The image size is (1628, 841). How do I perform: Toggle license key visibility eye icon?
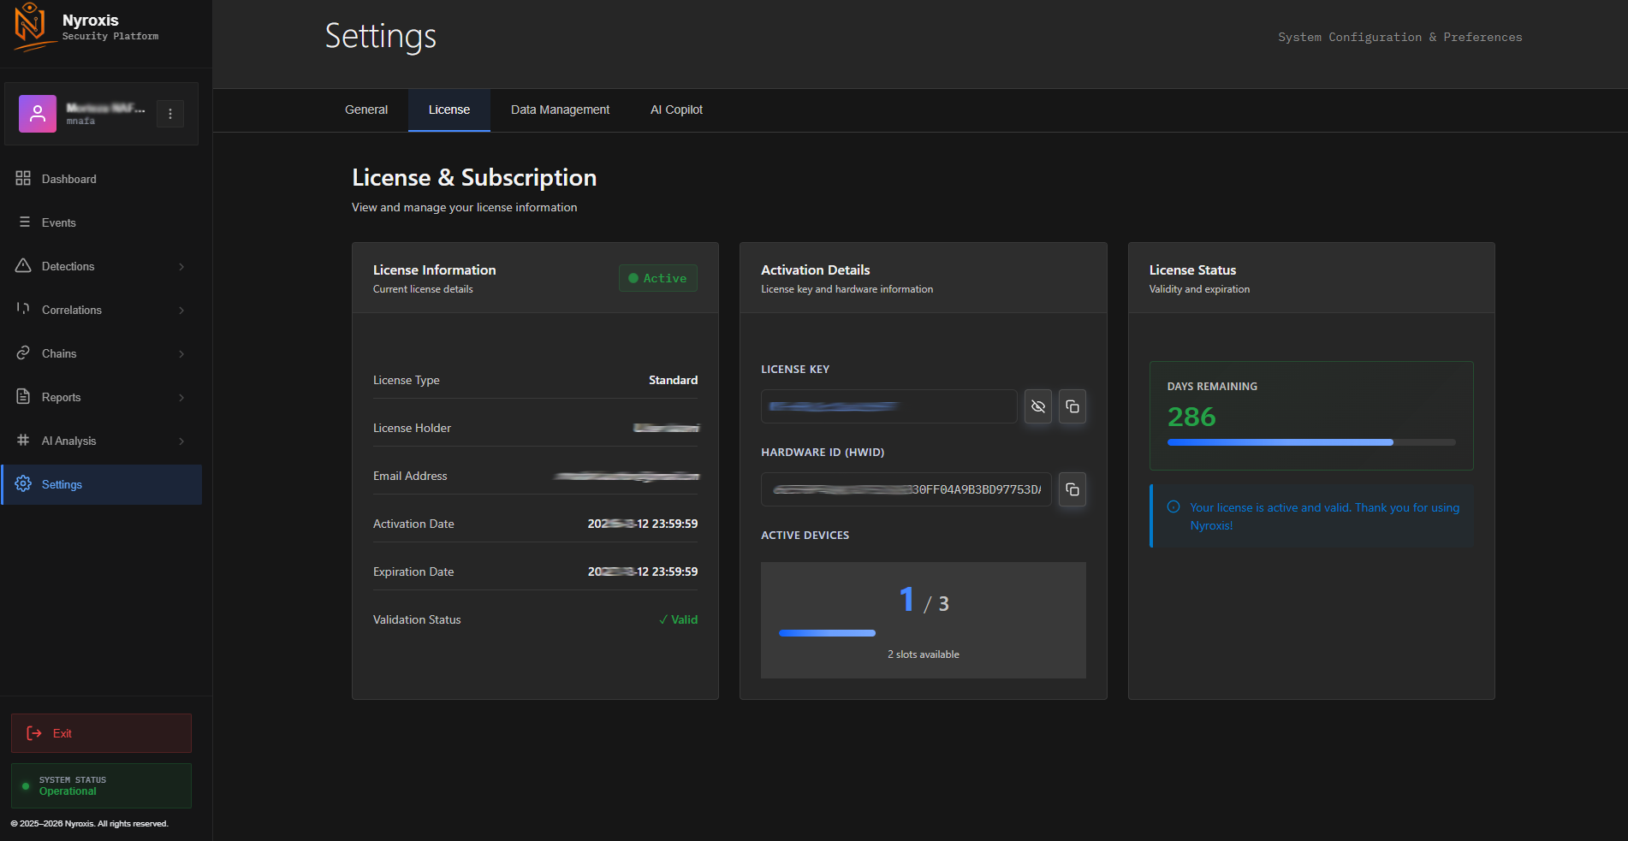click(1038, 406)
